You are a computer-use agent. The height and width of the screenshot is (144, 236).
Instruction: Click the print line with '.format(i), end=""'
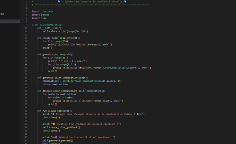pos(80,45)
